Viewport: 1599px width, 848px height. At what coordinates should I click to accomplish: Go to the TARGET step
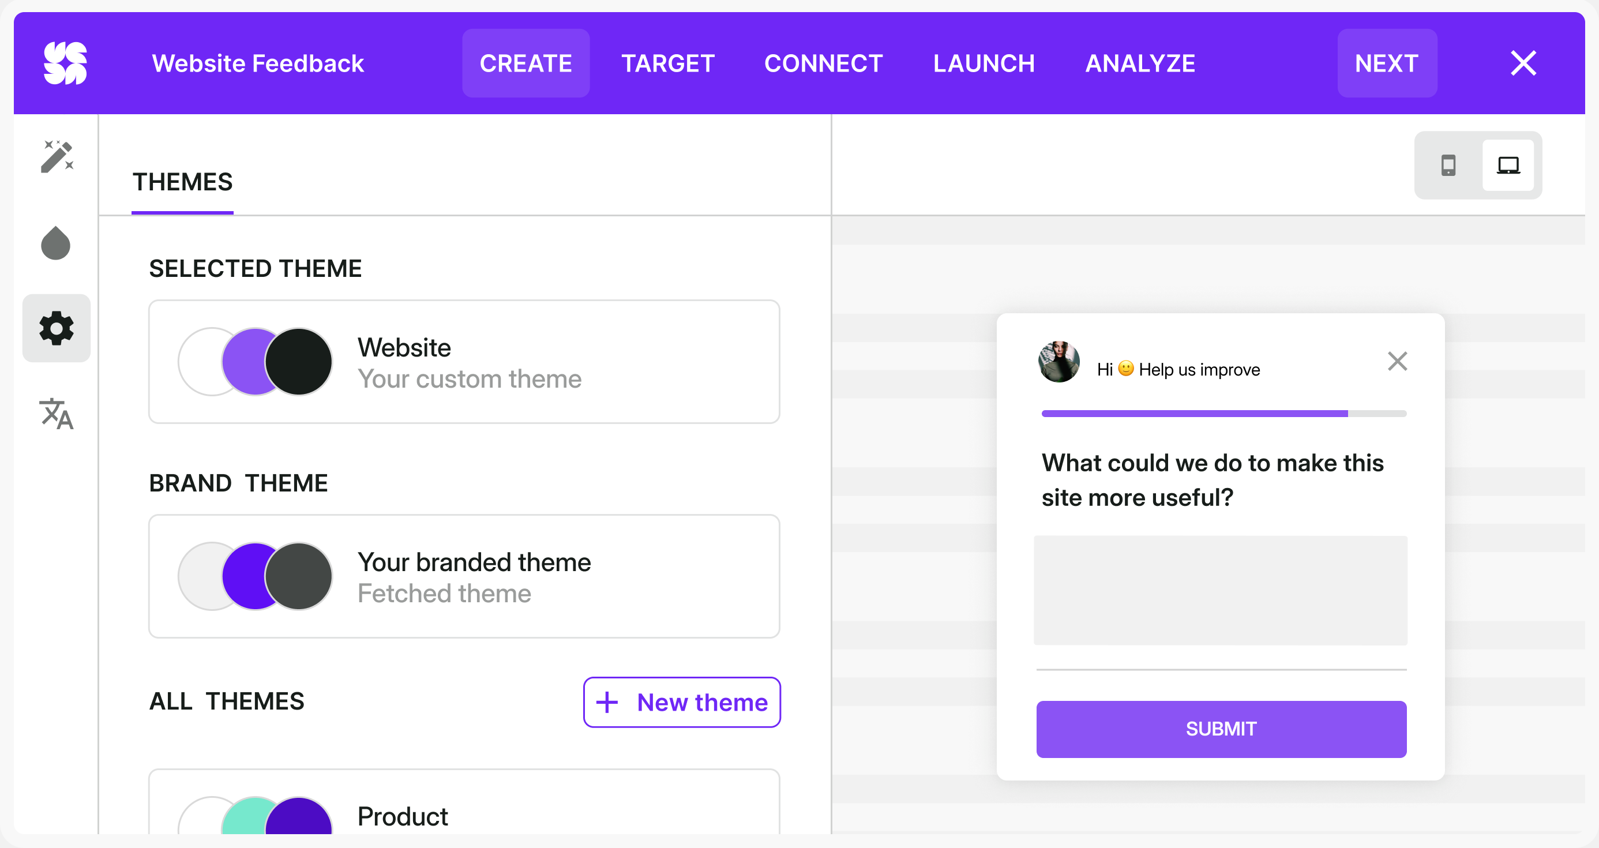click(x=668, y=63)
